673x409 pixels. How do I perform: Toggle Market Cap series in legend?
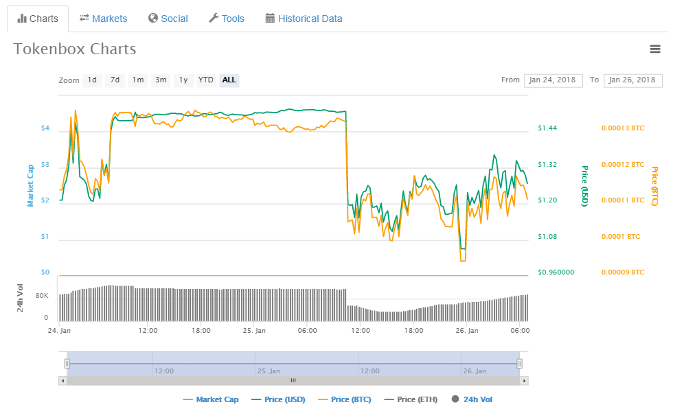211,399
